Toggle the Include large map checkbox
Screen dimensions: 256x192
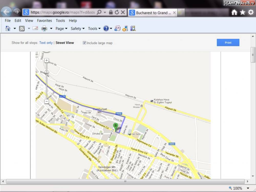(84, 43)
